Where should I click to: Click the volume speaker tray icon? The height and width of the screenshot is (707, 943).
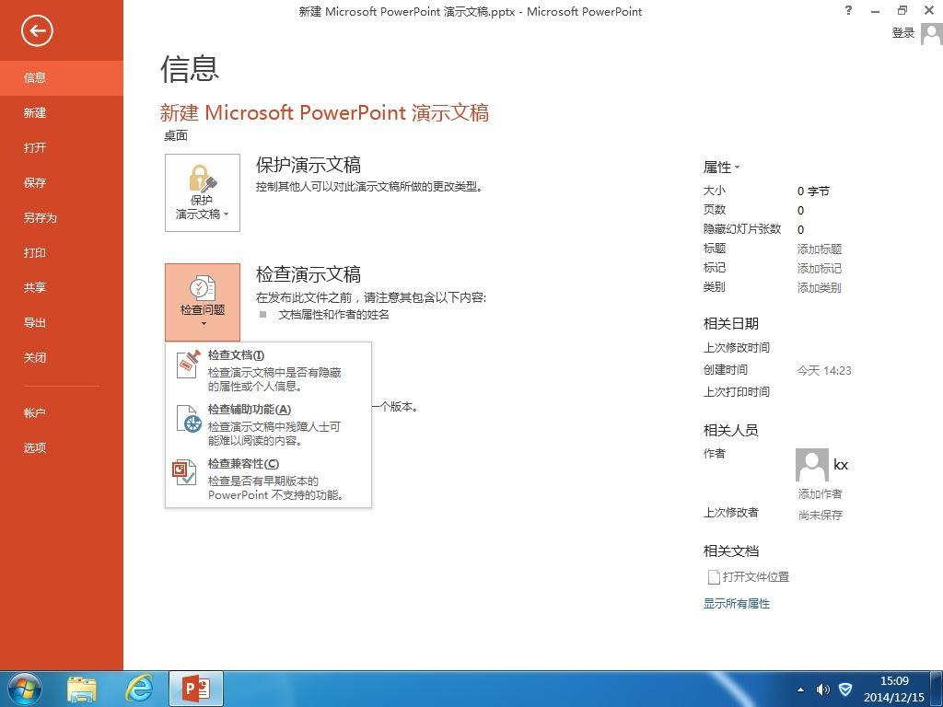822,690
